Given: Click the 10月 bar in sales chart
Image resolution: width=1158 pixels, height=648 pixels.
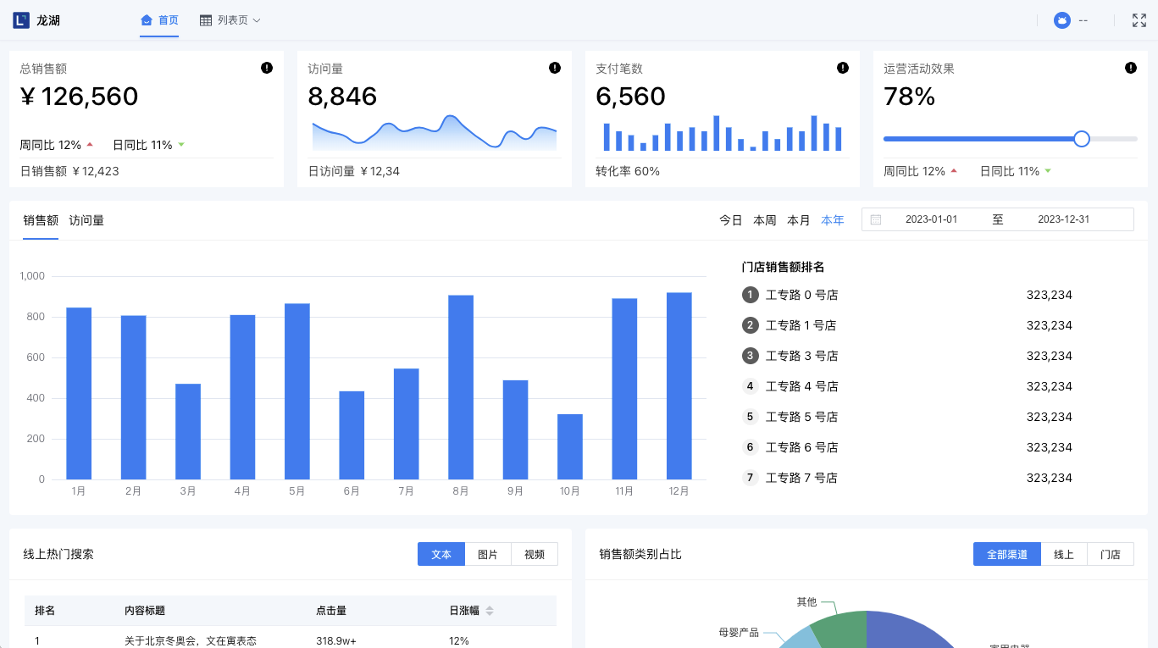Looking at the screenshot, I should [x=570, y=446].
